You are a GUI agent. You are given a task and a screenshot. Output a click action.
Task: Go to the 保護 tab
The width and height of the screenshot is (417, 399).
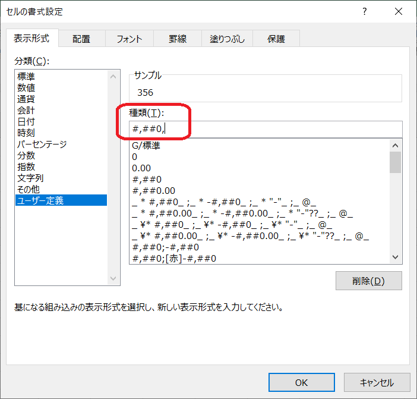point(276,39)
